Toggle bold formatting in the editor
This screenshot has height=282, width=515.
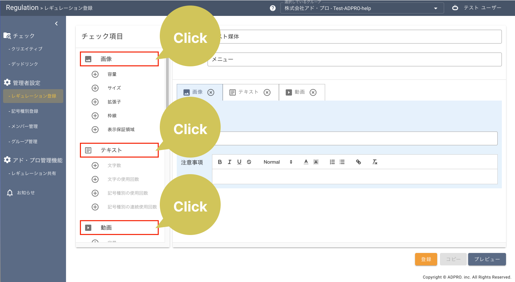click(220, 162)
